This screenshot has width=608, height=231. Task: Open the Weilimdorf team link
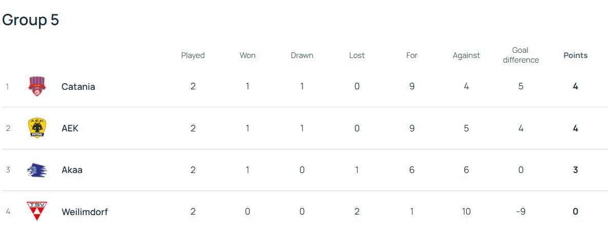[x=84, y=211]
